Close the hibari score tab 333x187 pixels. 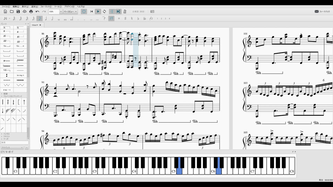pyautogui.click(x=40, y=25)
